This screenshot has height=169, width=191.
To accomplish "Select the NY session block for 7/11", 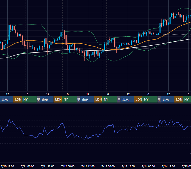I will (69, 99).
